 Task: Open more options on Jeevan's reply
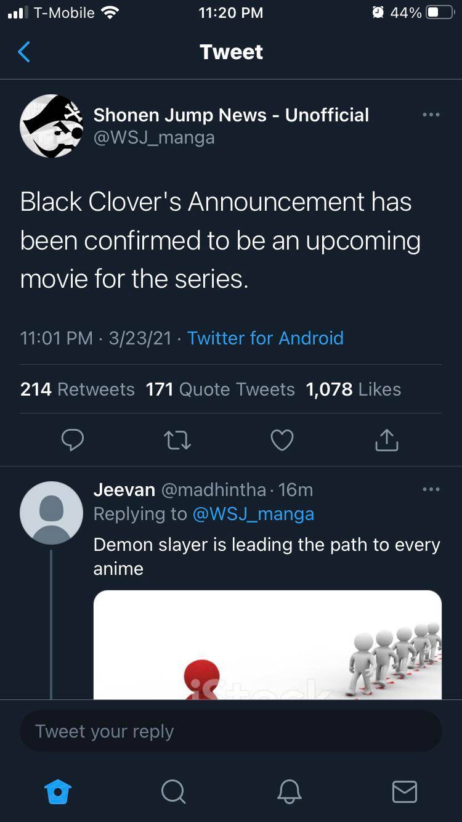(x=431, y=489)
